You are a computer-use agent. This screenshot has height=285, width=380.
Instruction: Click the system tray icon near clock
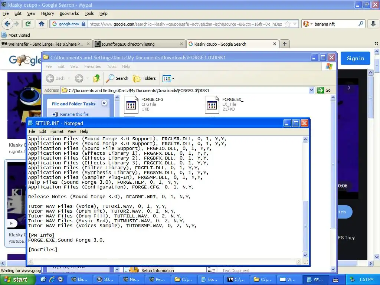tap(352, 279)
